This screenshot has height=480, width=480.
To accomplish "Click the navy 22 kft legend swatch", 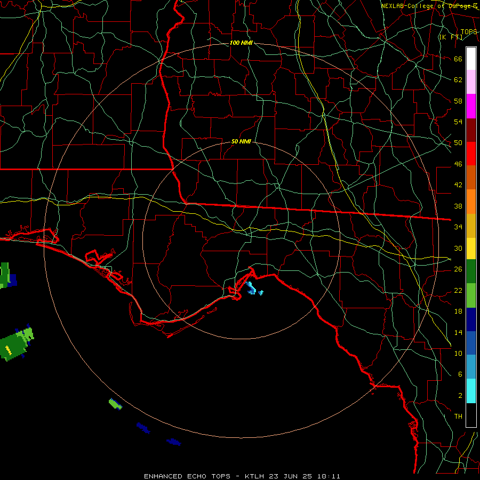I will (x=471, y=319).
